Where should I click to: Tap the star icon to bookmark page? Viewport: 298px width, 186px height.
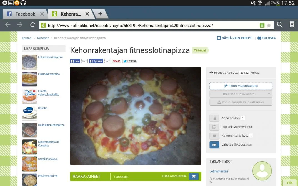coord(269,26)
